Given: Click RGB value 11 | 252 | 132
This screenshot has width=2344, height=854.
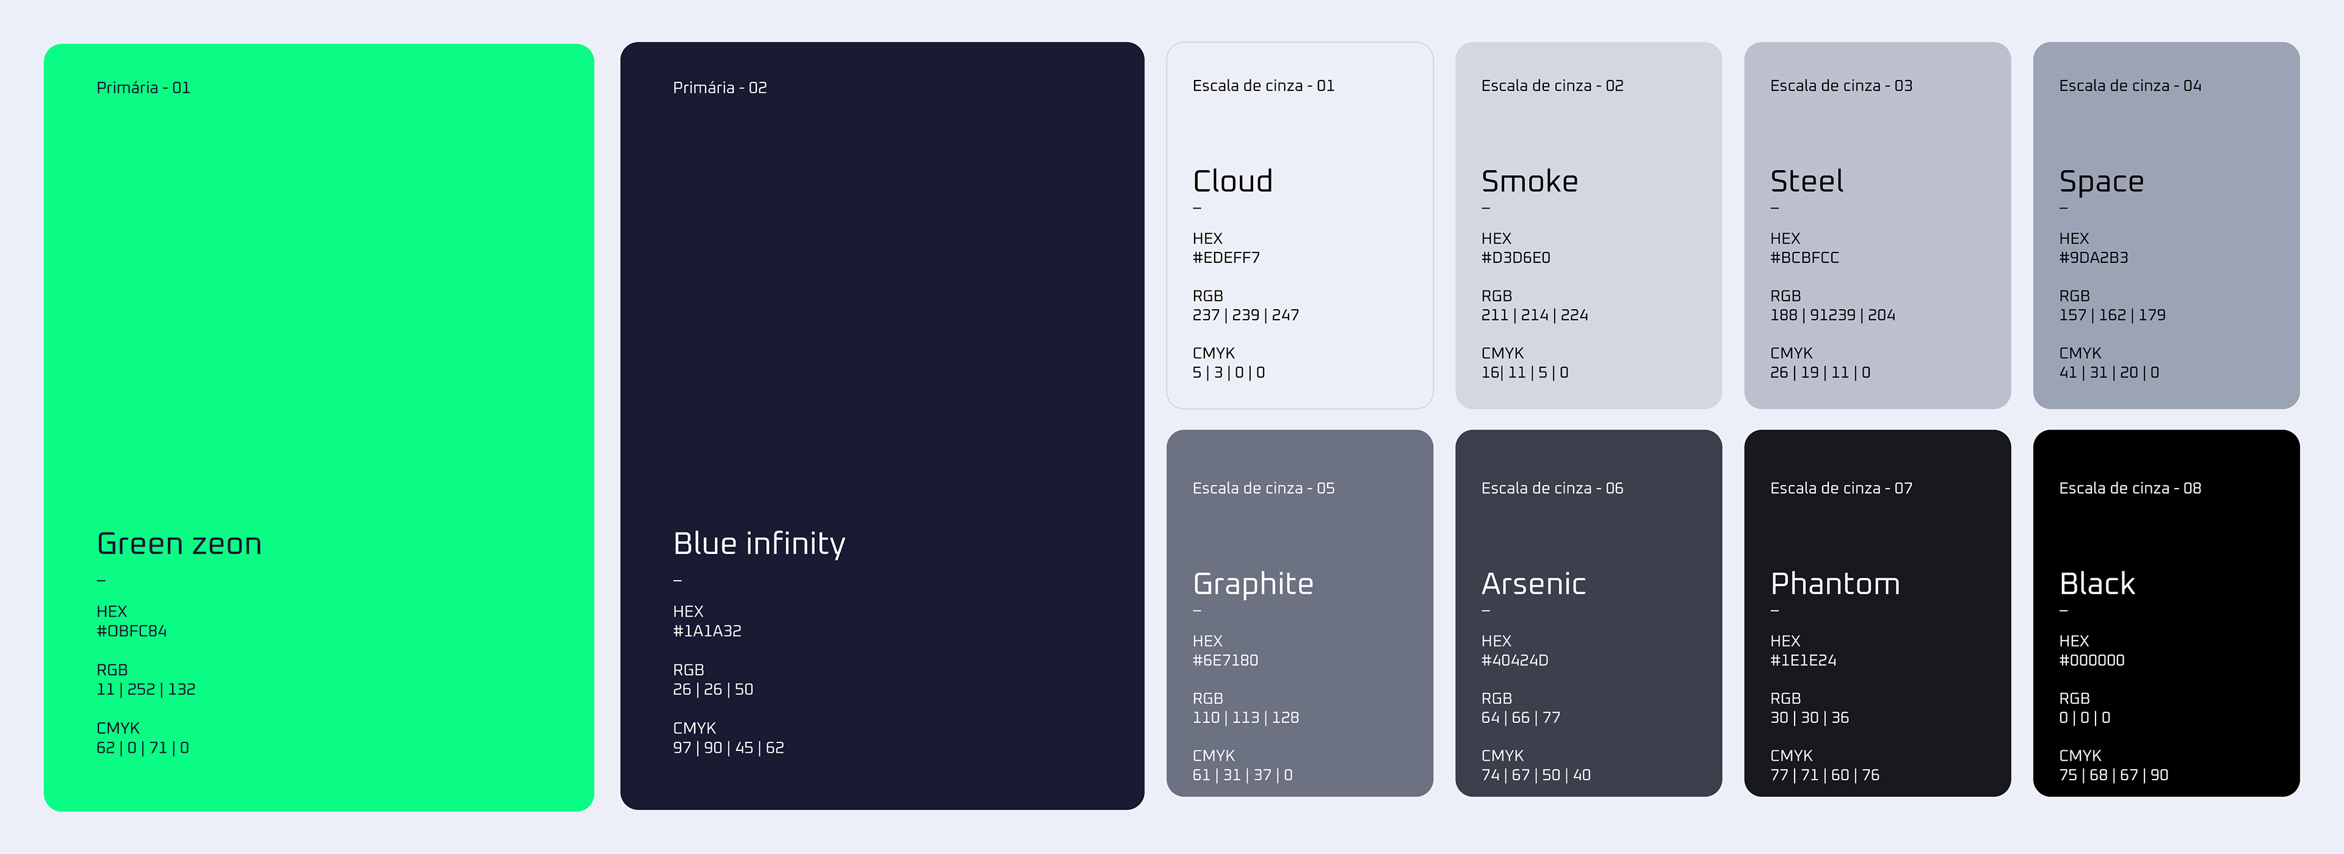Looking at the screenshot, I should [146, 689].
